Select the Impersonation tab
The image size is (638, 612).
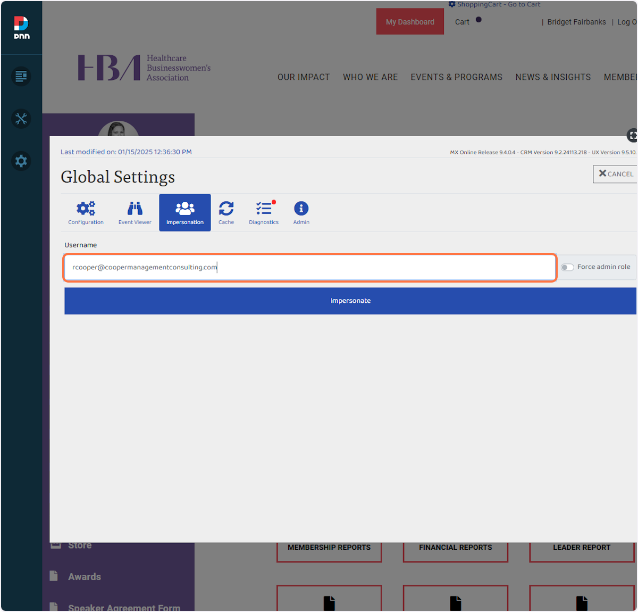(x=185, y=212)
